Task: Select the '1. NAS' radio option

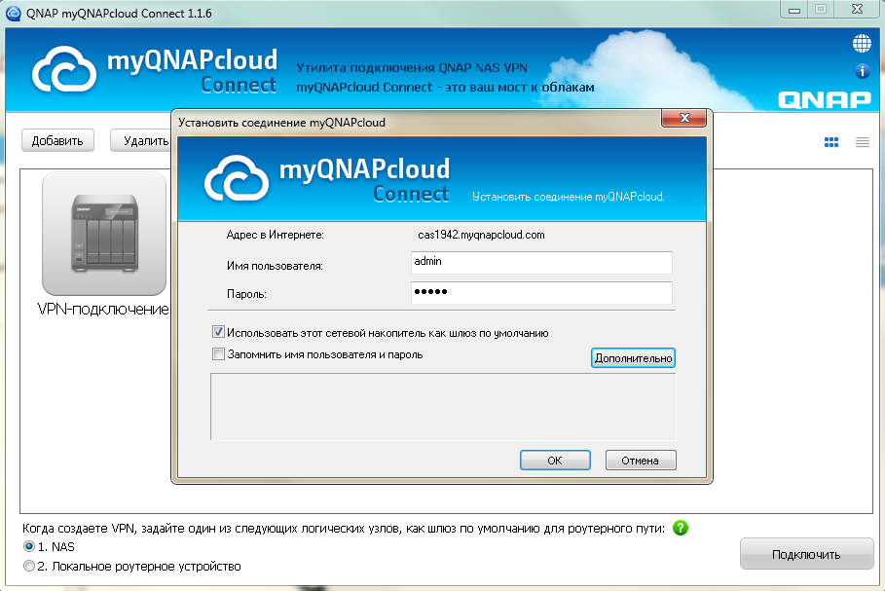Action: [29, 546]
